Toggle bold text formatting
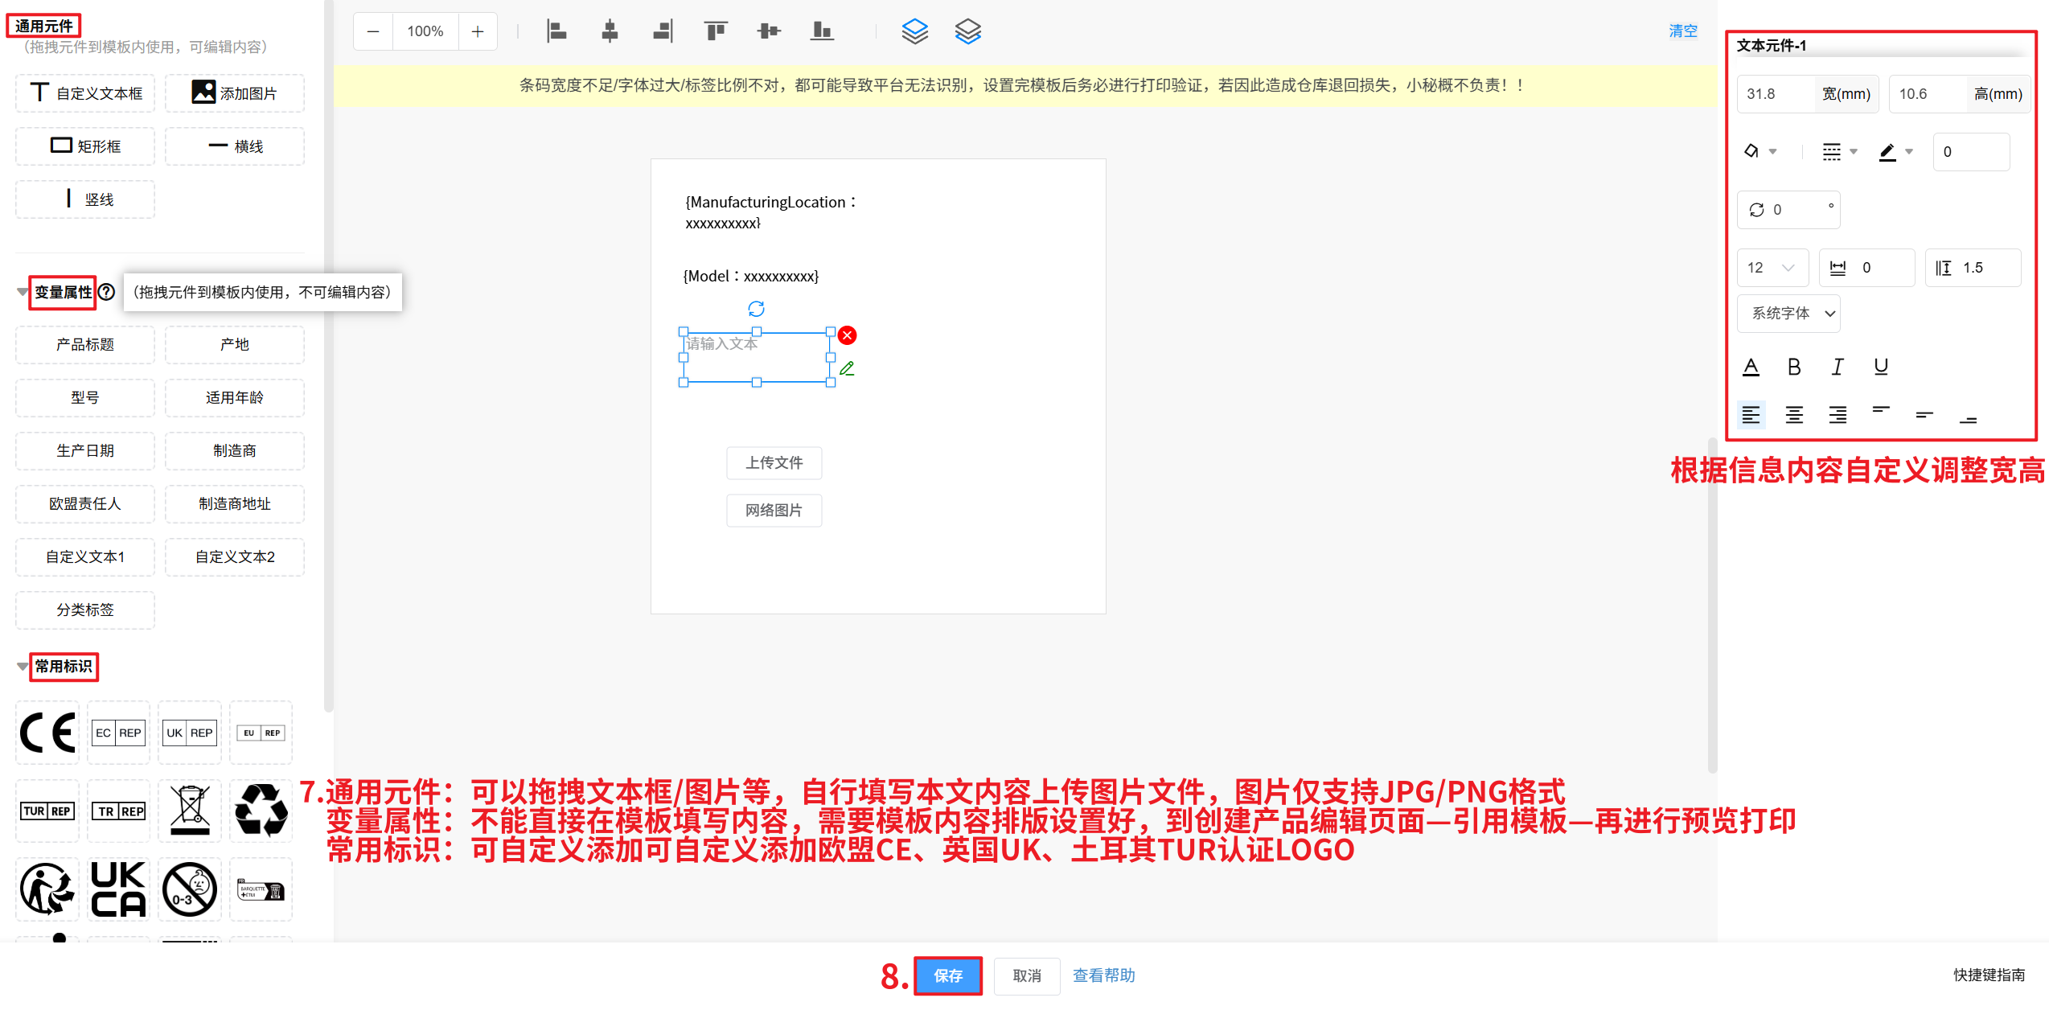The width and height of the screenshot is (2049, 1010). click(x=1793, y=367)
